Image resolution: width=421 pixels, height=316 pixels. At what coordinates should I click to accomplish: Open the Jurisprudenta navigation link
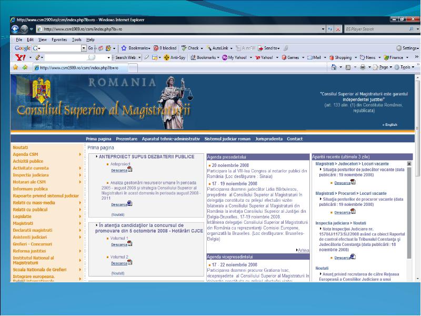click(269, 139)
